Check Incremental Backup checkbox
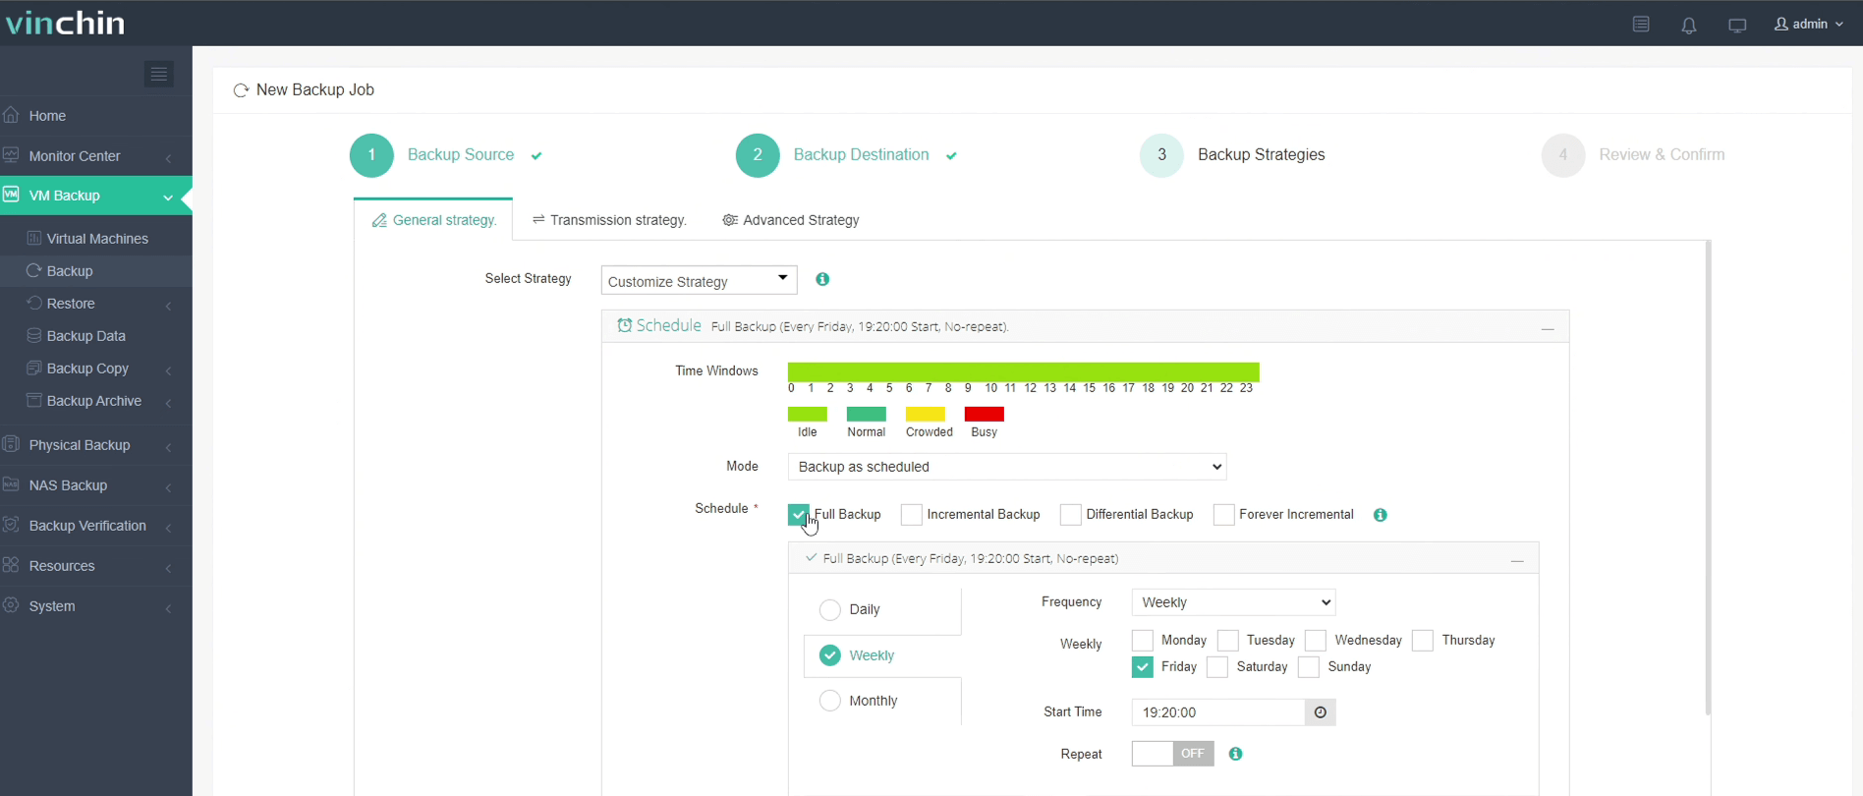Viewport: 1863px width, 796px height. 911,515
